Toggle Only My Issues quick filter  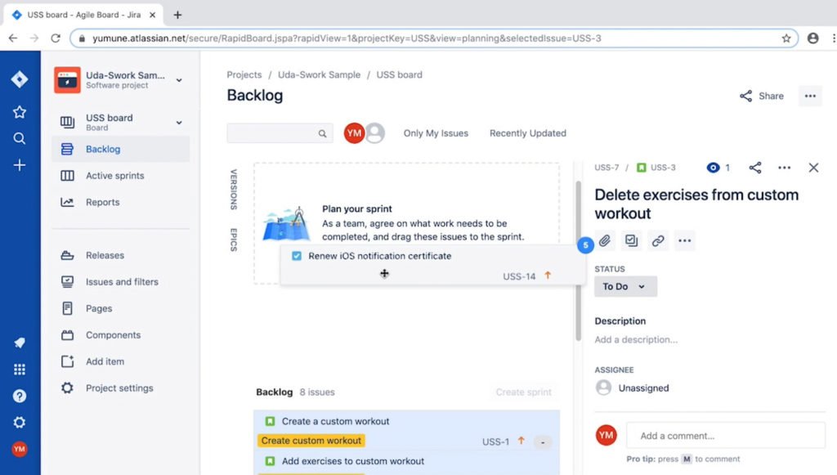(436, 133)
